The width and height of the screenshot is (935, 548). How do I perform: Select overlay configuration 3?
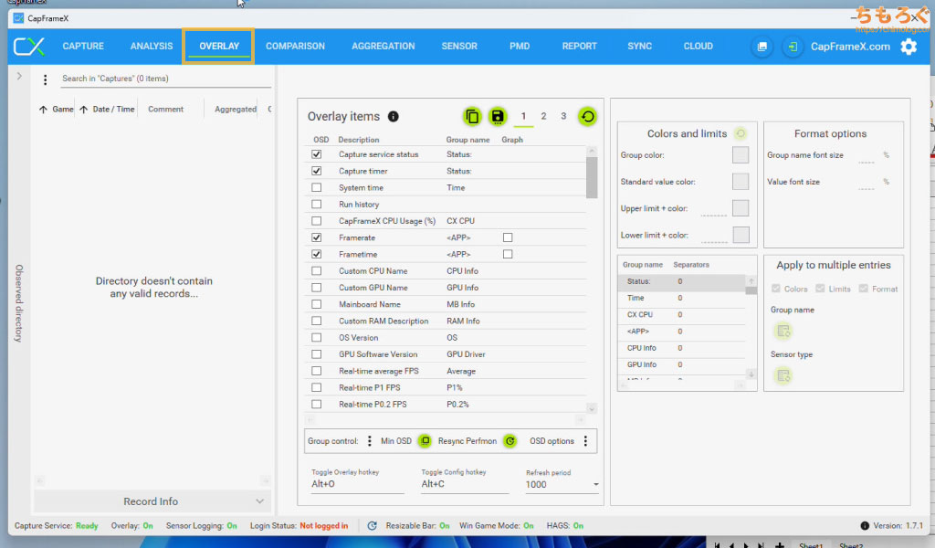(x=562, y=116)
